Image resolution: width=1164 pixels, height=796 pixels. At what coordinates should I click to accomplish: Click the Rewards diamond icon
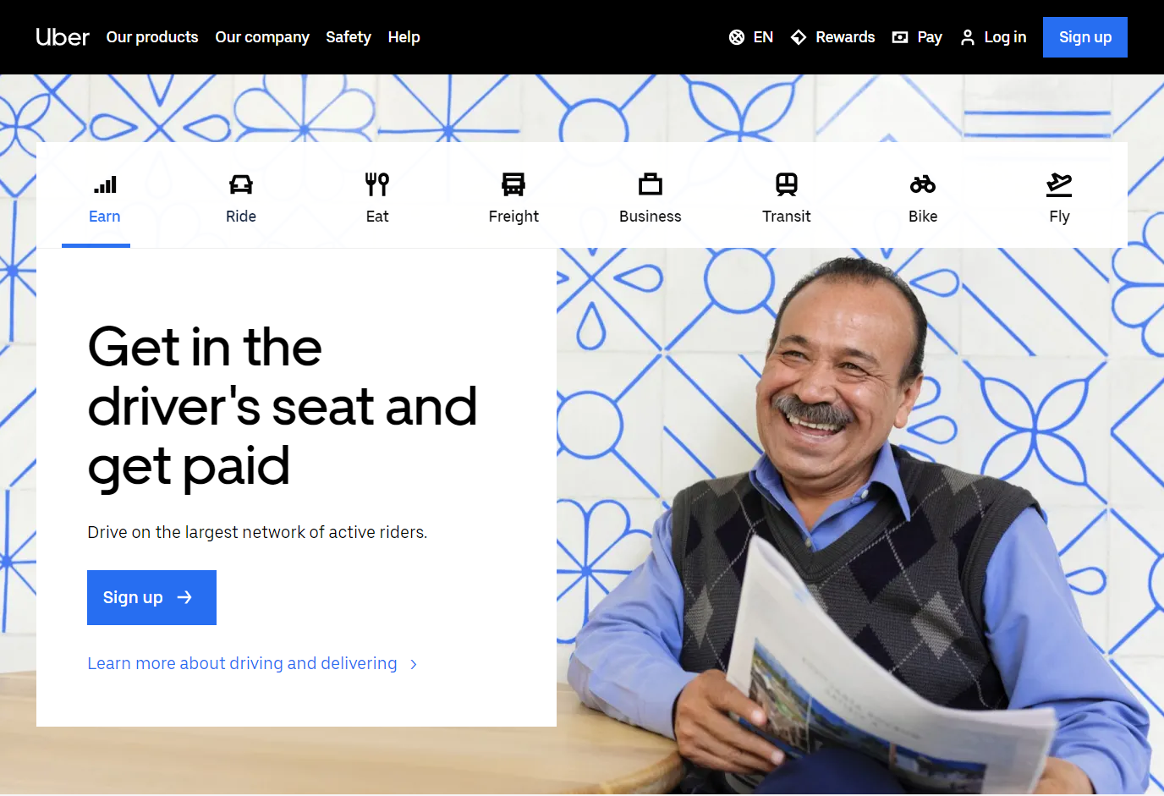click(x=799, y=37)
